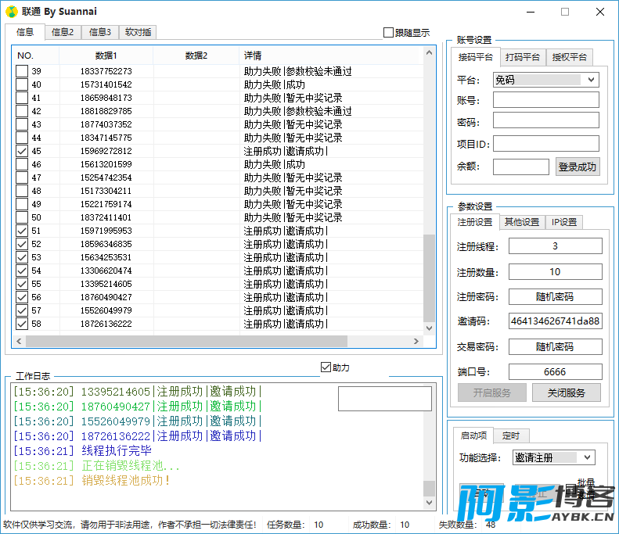Image resolution: width=619 pixels, height=534 pixels.
Task: Click the app logo icon in title bar
Action: pyautogui.click(x=12, y=12)
